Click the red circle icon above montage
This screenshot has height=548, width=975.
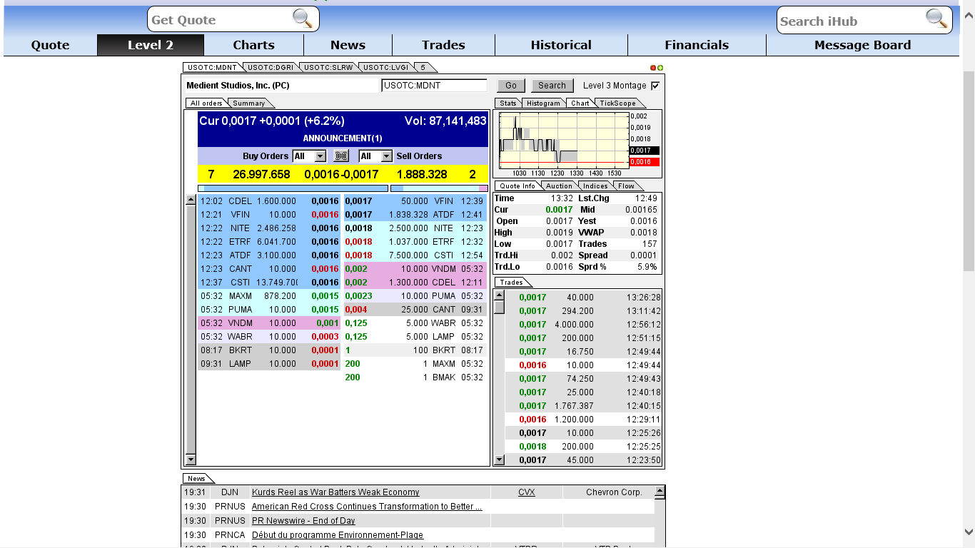653,68
